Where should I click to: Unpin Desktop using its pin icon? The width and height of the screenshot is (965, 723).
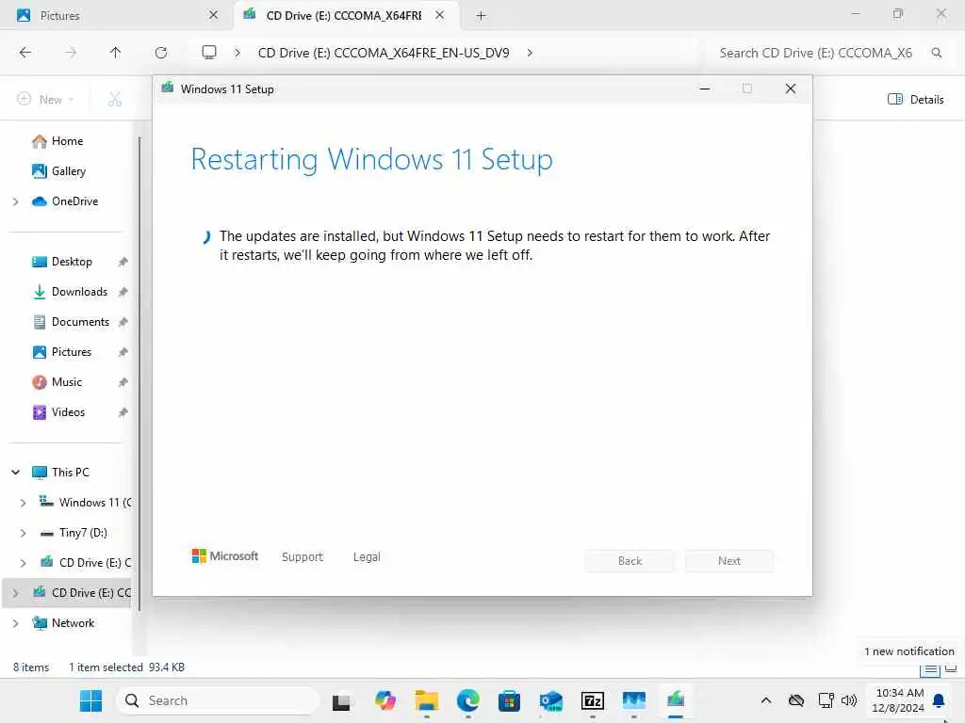[x=123, y=262]
